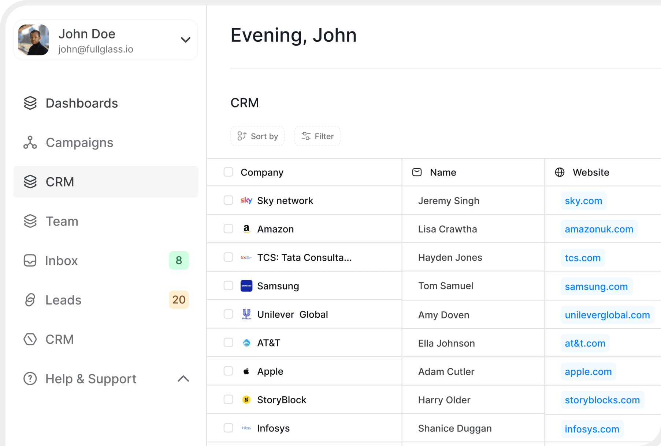Click the green Inbox count badge showing 8
Image resolution: width=661 pixels, height=446 pixels.
(x=179, y=260)
